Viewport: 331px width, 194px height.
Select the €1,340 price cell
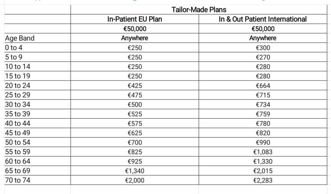[x=135, y=171]
